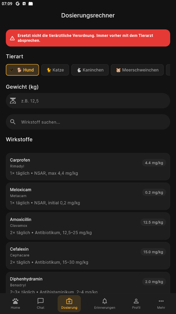Click the scale icon in weight field
This screenshot has width=176, height=314.
pos(13,101)
